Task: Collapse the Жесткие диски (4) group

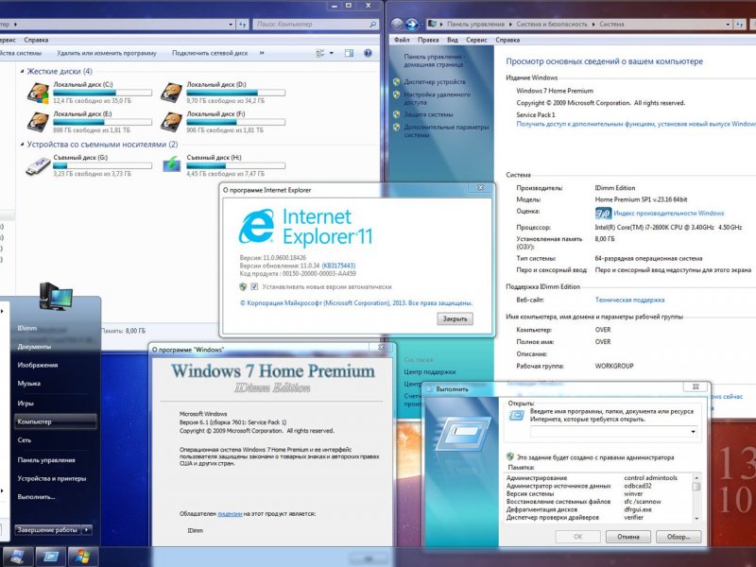Action: point(22,72)
